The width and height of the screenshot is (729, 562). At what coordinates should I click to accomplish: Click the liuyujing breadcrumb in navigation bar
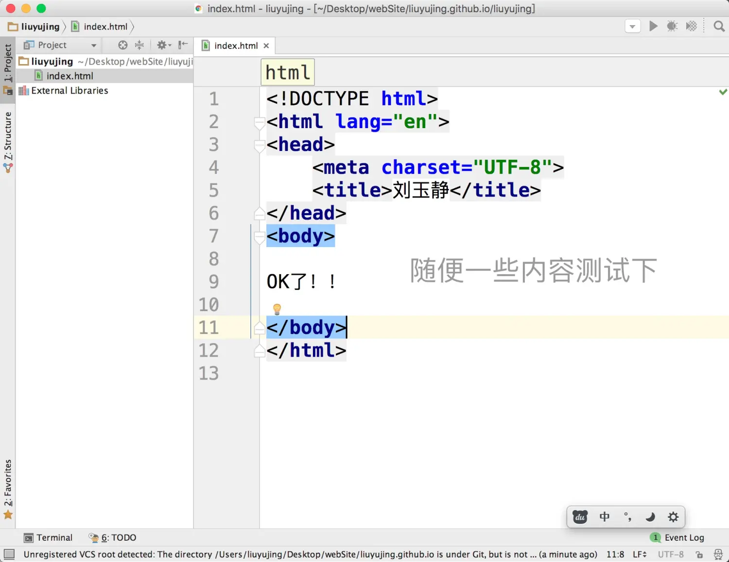34,27
